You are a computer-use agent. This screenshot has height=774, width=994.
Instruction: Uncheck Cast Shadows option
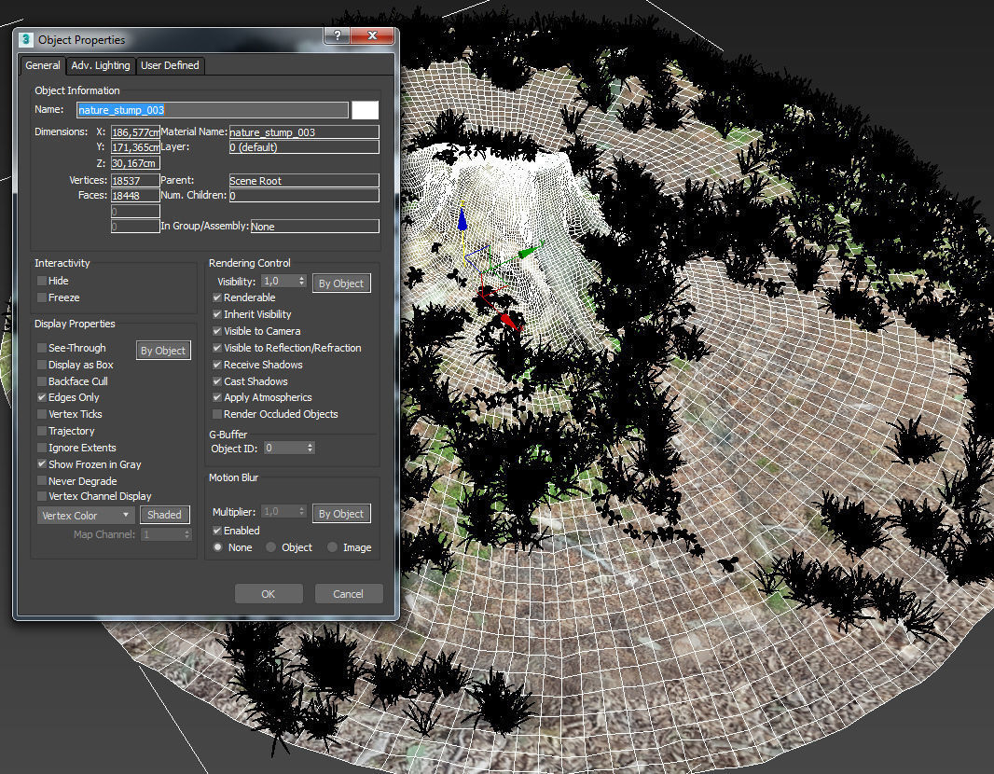217,381
